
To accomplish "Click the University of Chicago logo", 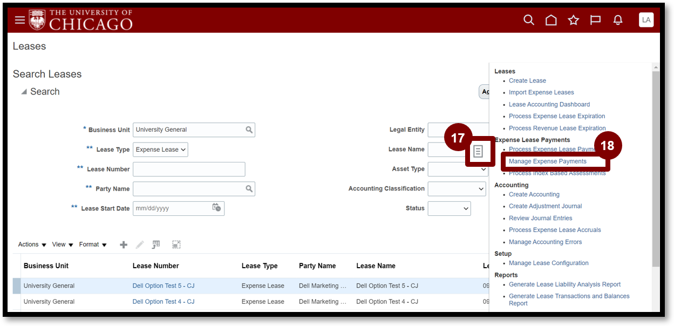I will [81, 19].
